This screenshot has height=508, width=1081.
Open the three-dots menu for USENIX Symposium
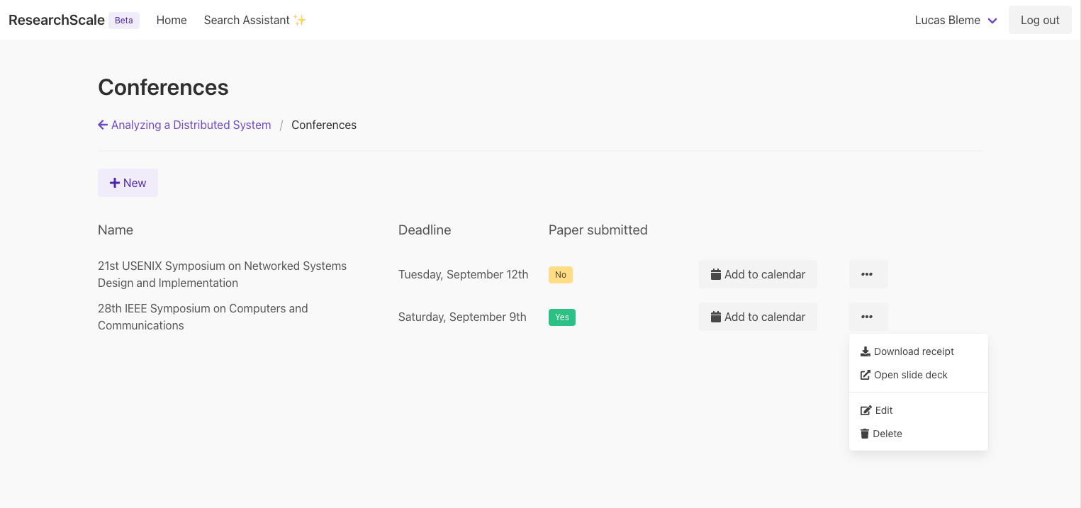tap(868, 274)
